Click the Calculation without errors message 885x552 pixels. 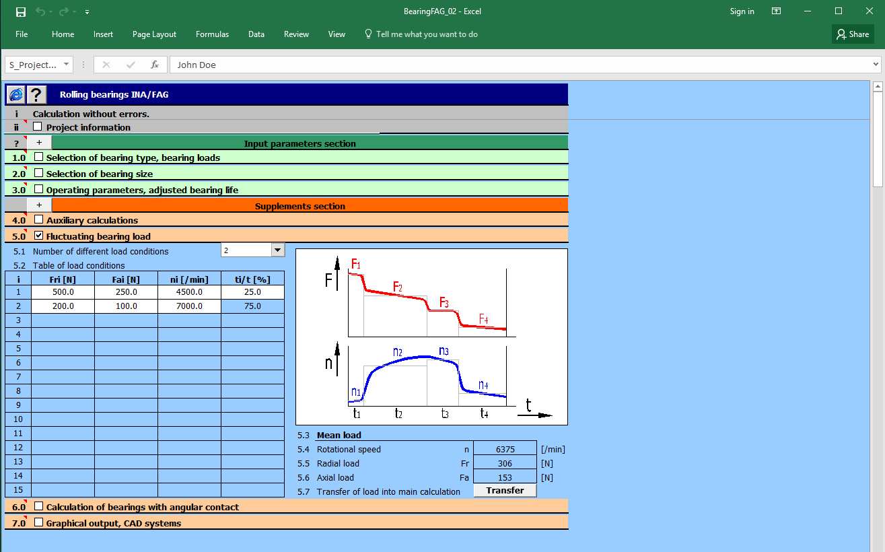point(91,114)
